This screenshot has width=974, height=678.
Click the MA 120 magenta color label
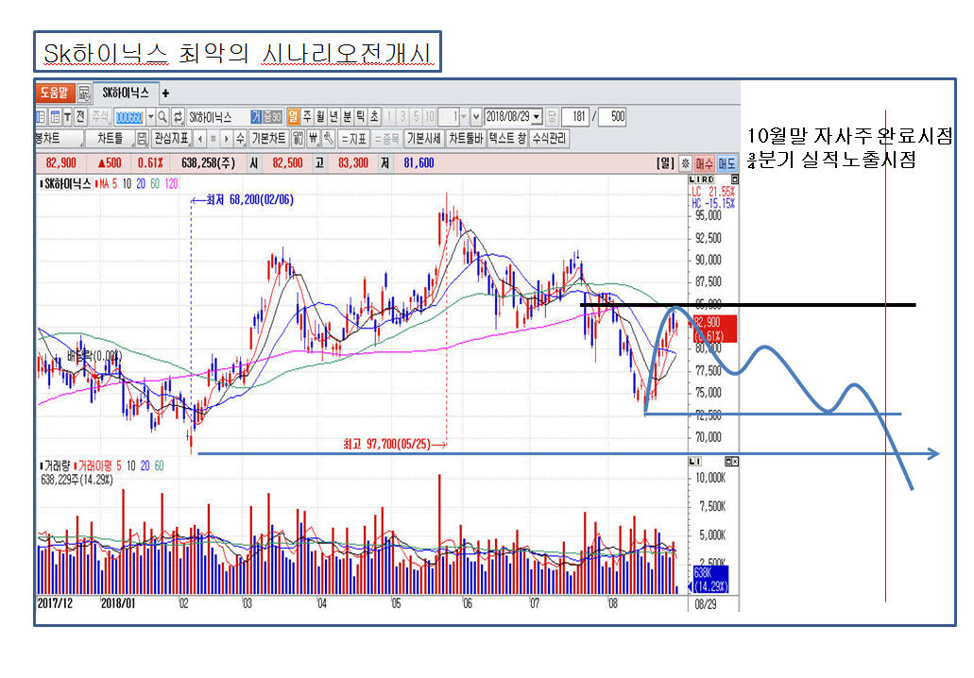tap(172, 184)
